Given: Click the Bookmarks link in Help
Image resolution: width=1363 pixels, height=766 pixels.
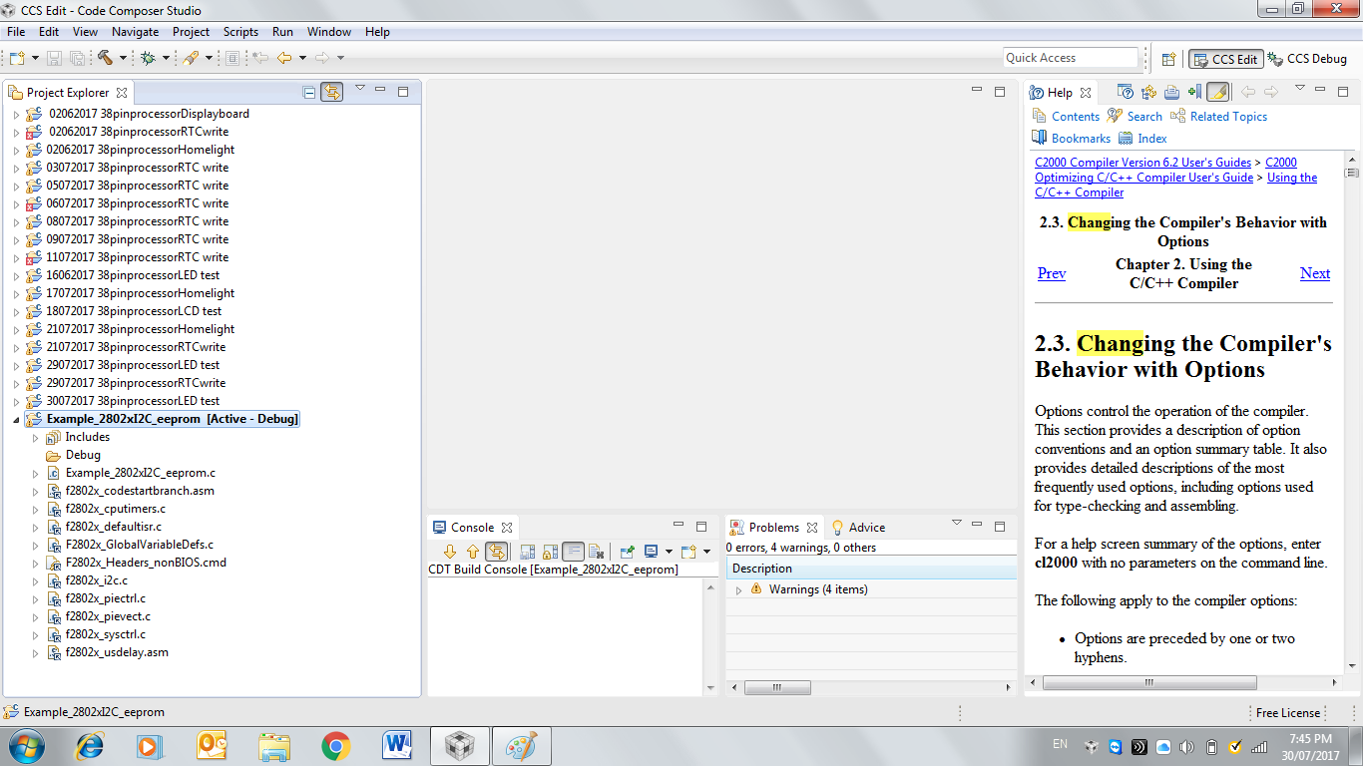Looking at the screenshot, I should (x=1081, y=139).
